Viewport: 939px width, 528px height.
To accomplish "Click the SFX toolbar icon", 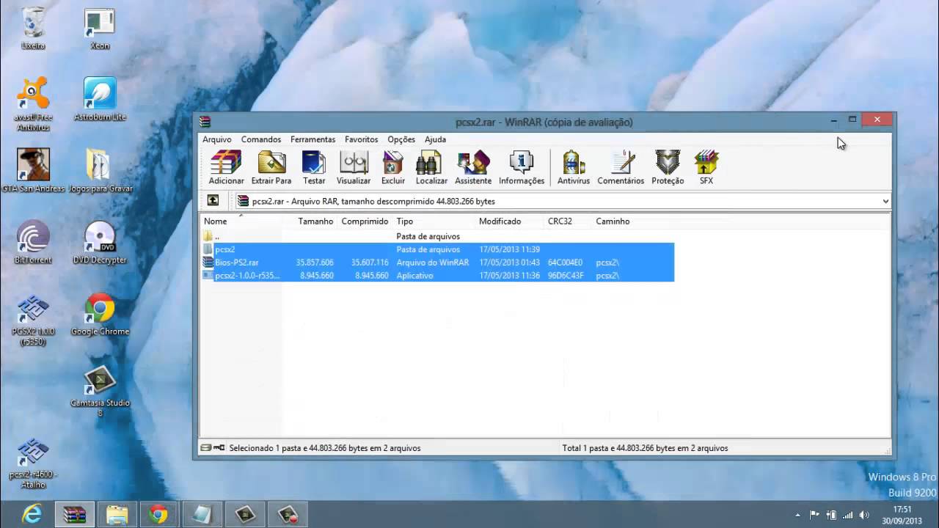I will click(706, 168).
